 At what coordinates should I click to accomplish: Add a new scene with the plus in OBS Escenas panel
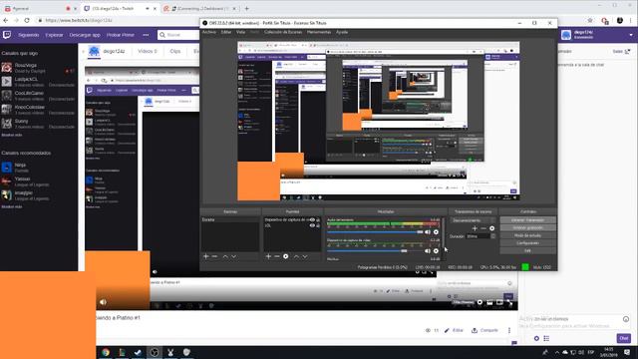pyautogui.click(x=206, y=256)
